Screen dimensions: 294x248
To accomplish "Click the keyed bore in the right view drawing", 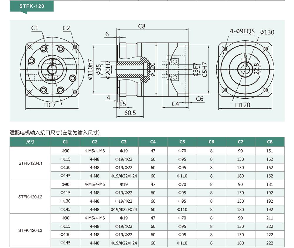I will tap(245, 69).
